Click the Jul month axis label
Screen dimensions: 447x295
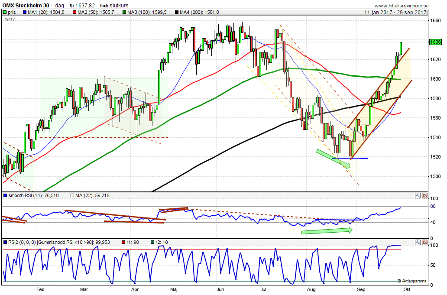pyautogui.click(x=263, y=289)
